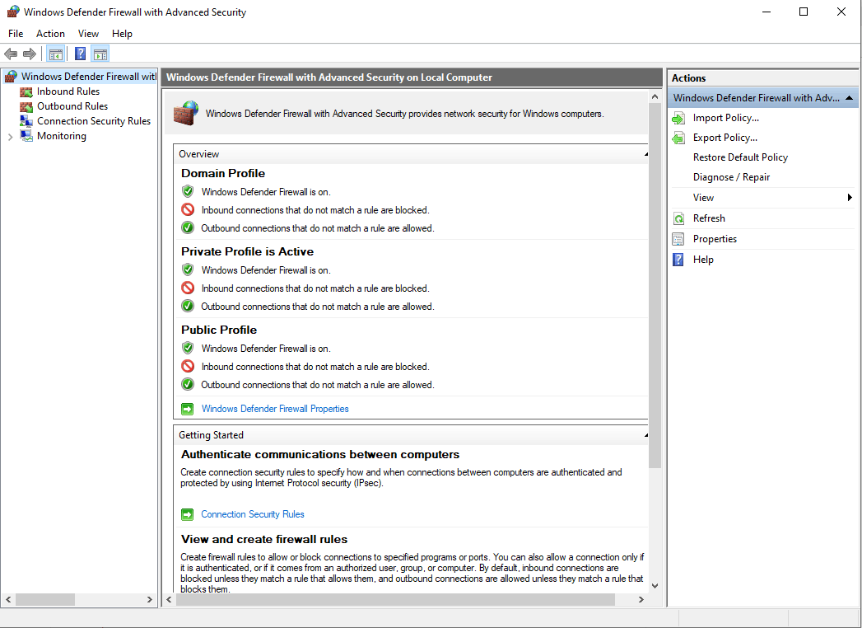Collapse the Getting Started section
Image resolution: width=862 pixels, height=628 pixels.
(x=646, y=435)
